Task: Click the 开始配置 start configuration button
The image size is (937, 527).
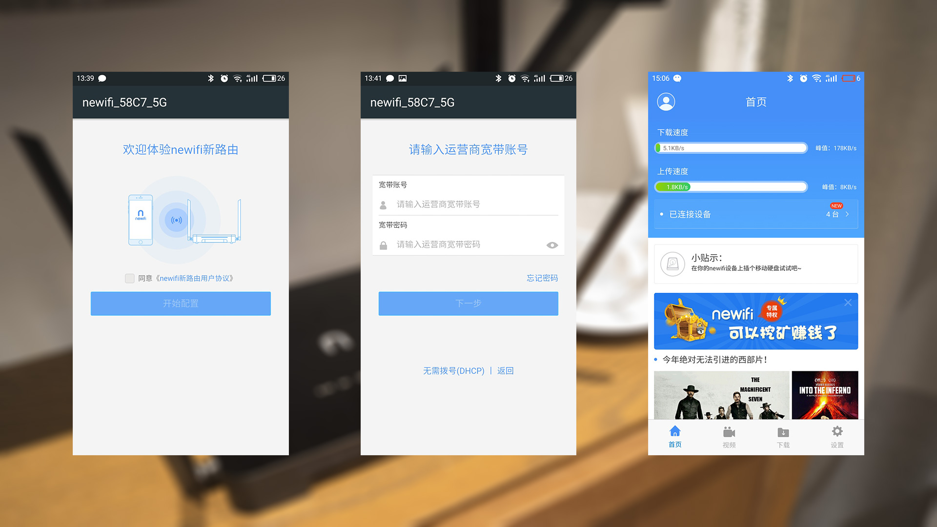Action: click(x=180, y=304)
